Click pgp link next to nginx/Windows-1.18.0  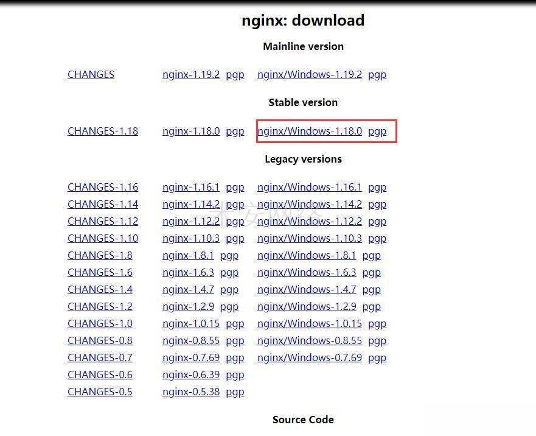pyautogui.click(x=377, y=132)
